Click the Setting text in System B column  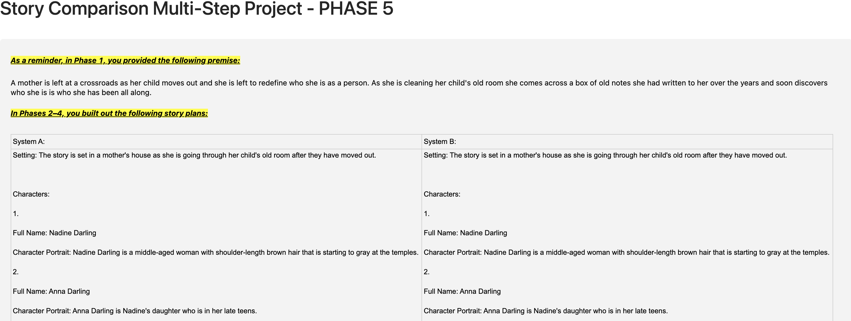pos(605,155)
